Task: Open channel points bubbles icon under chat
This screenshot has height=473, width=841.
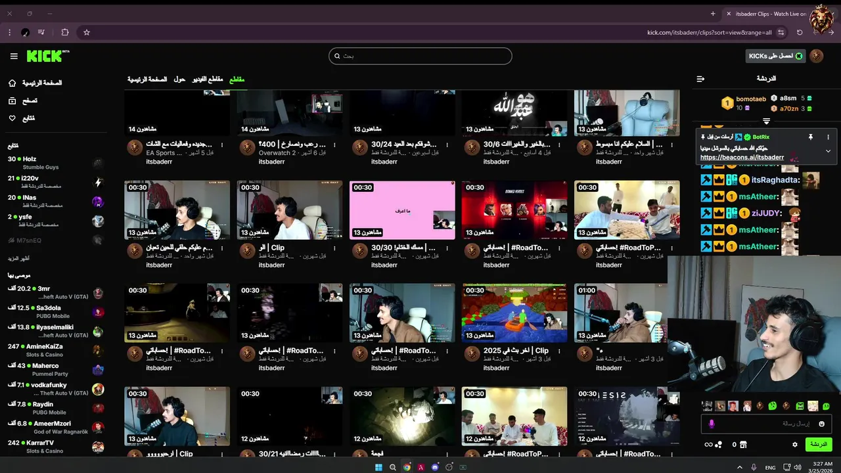Action: tap(718, 445)
